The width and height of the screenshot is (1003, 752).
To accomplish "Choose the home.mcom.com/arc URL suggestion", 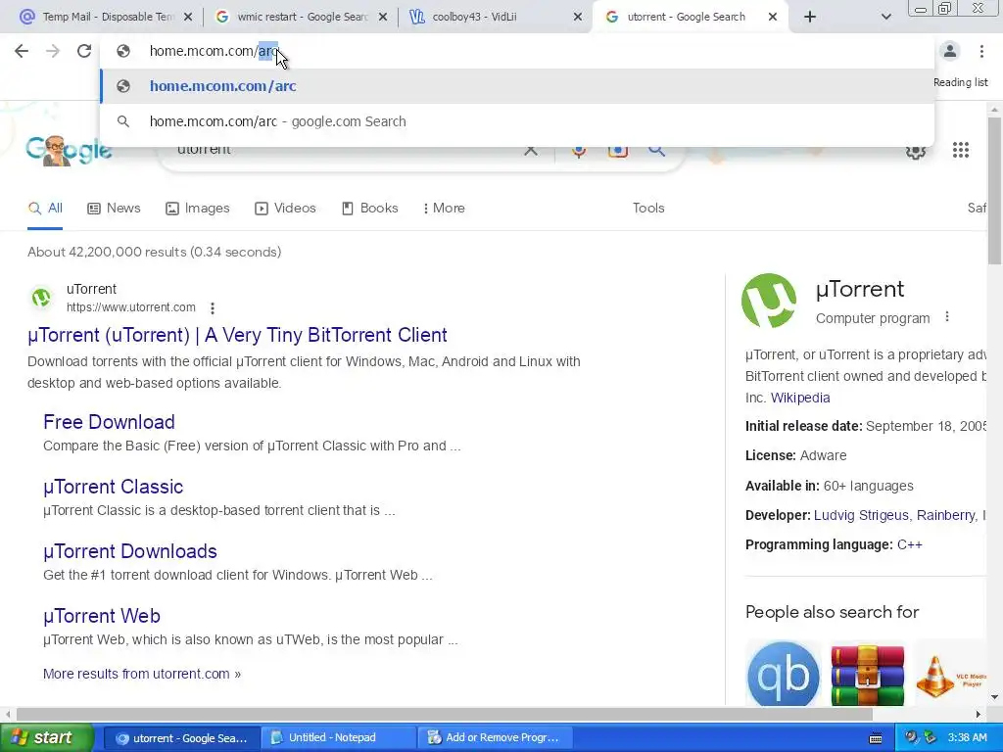I will [x=517, y=86].
